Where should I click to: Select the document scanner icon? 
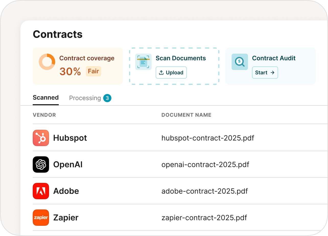click(143, 62)
